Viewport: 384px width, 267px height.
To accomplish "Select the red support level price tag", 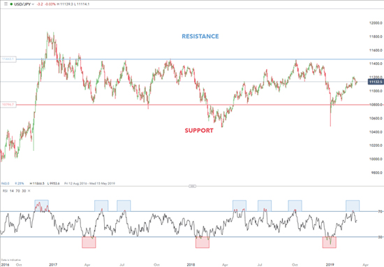I will point(8,105).
